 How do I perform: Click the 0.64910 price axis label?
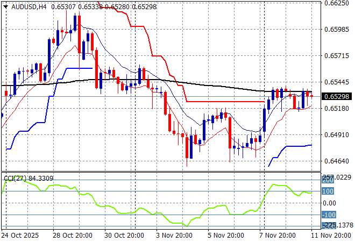[x=337, y=135]
